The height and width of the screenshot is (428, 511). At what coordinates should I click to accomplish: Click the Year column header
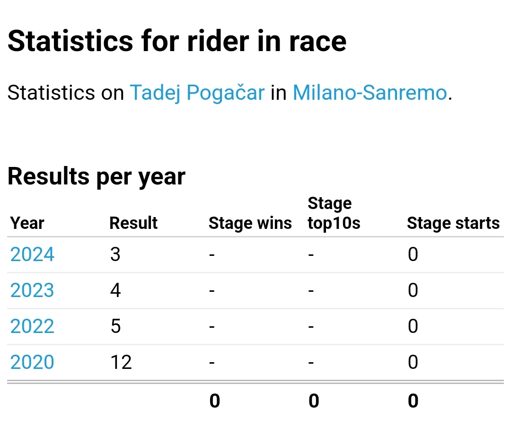[x=27, y=223]
